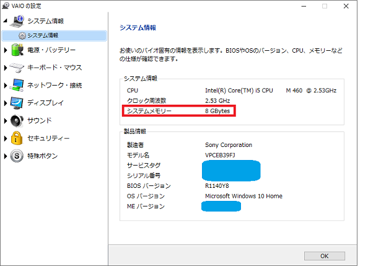Click the モデル名 label
The image size is (381, 266).
click(138, 155)
